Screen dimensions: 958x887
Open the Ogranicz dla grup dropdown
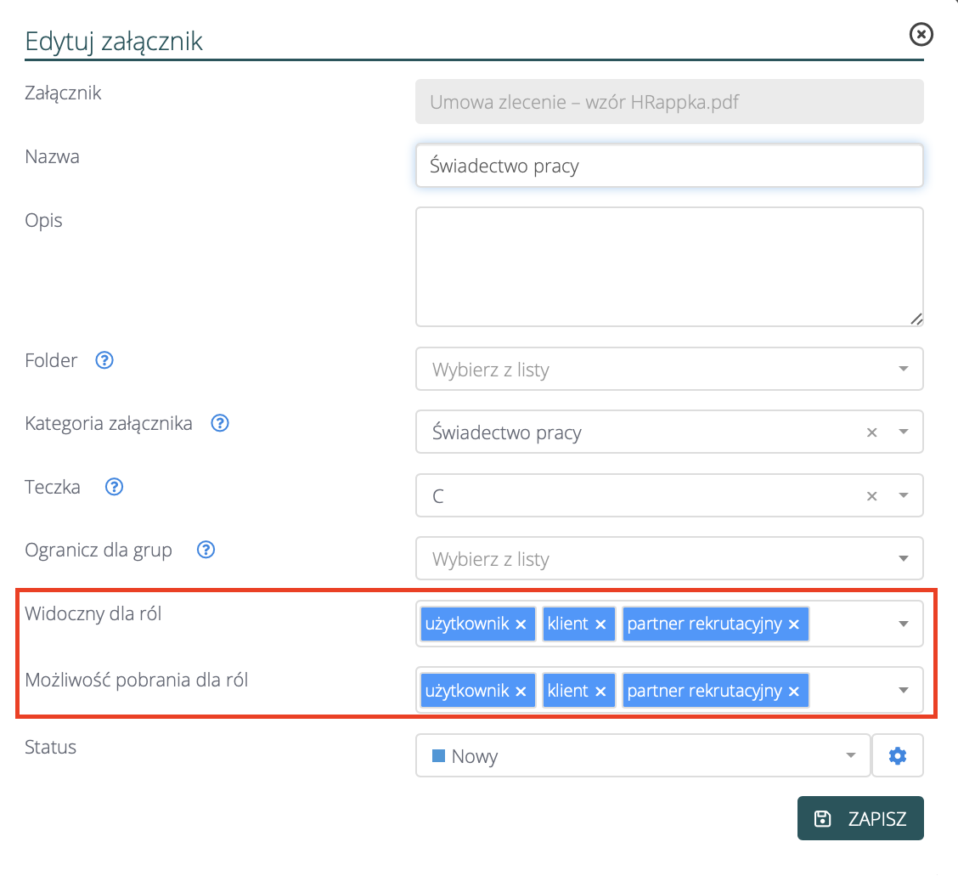pyautogui.click(x=903, y=559)
